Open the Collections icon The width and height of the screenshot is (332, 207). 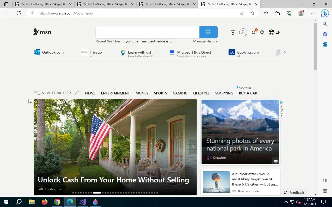coord(278,13)
